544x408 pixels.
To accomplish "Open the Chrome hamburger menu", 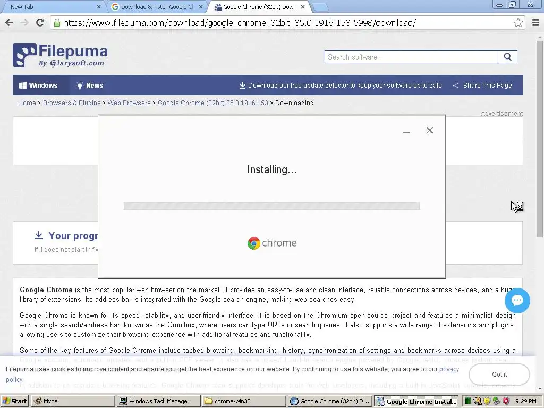I will [535, 23].
